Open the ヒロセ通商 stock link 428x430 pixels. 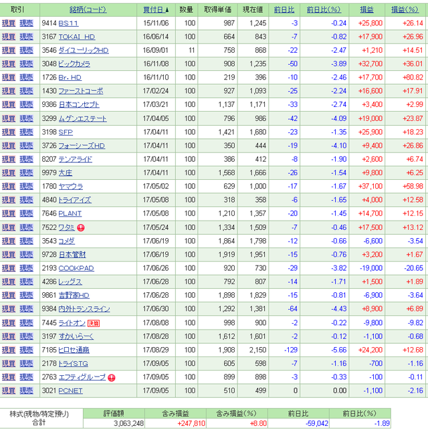pos(74,350)
